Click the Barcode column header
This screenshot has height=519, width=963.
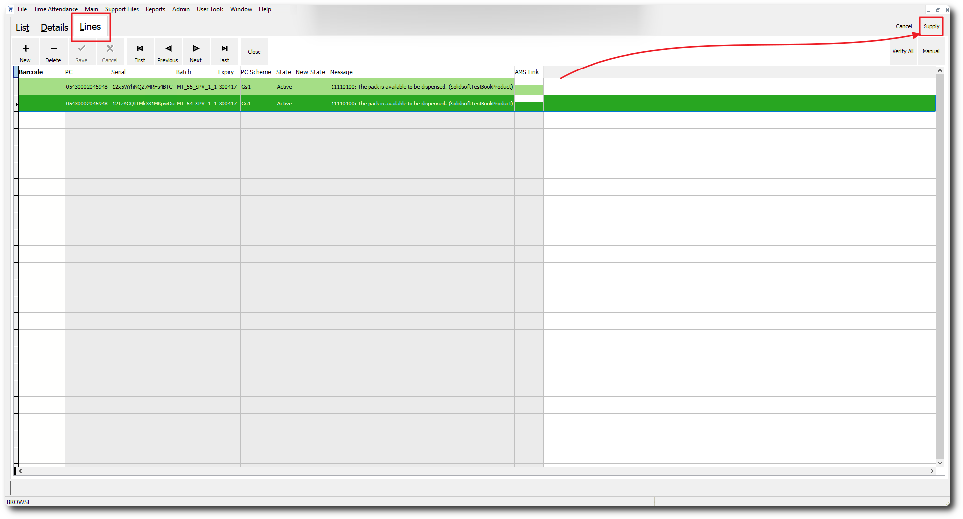pos(41,72)
